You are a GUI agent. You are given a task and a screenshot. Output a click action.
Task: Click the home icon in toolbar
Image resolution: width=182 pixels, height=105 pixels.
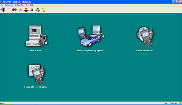point(9,10)
